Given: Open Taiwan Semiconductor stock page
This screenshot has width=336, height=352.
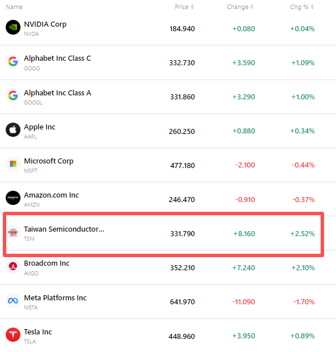Looking at the screenshot, I should click(64, 229).
